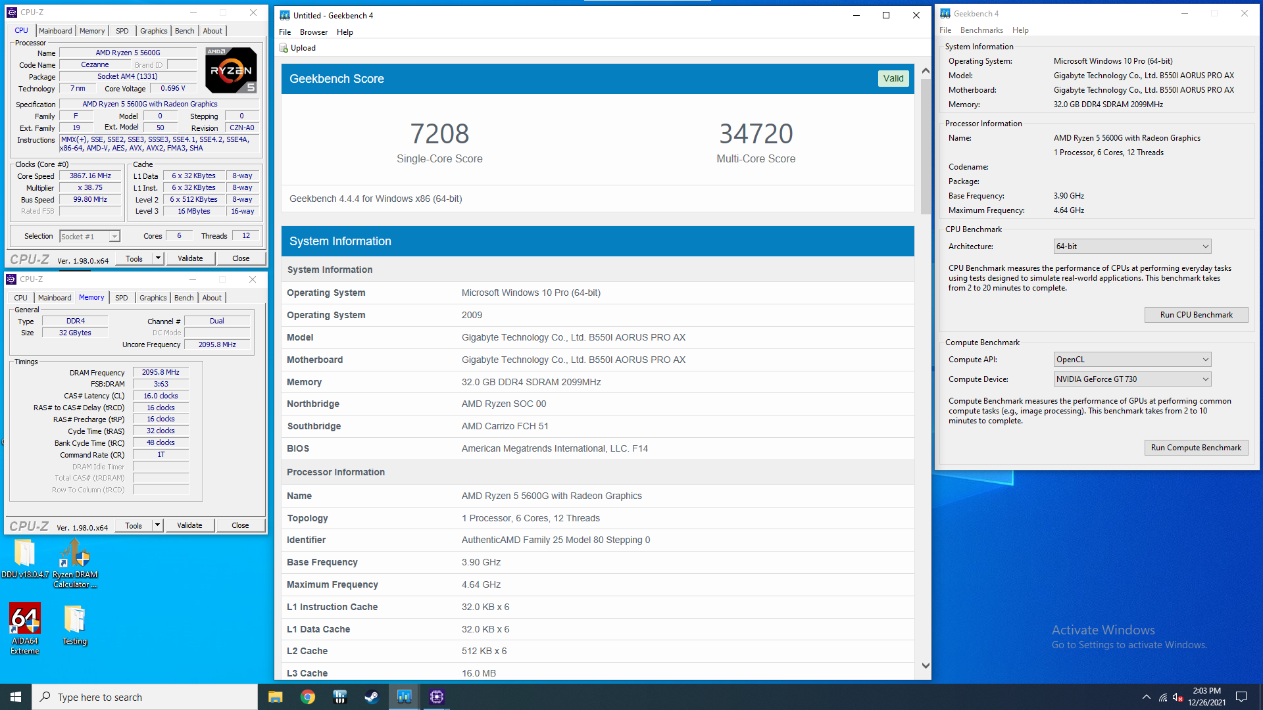Click the Geekbench results scrollbar thumb

pos(926,146)
